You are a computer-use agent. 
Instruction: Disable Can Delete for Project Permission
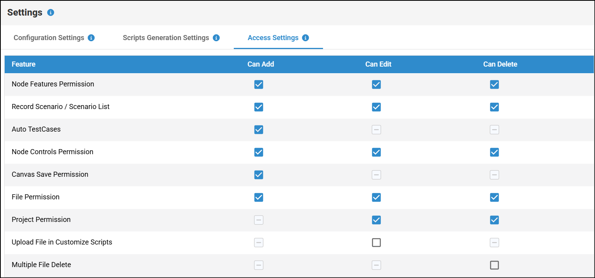click(x=494, y=220)
